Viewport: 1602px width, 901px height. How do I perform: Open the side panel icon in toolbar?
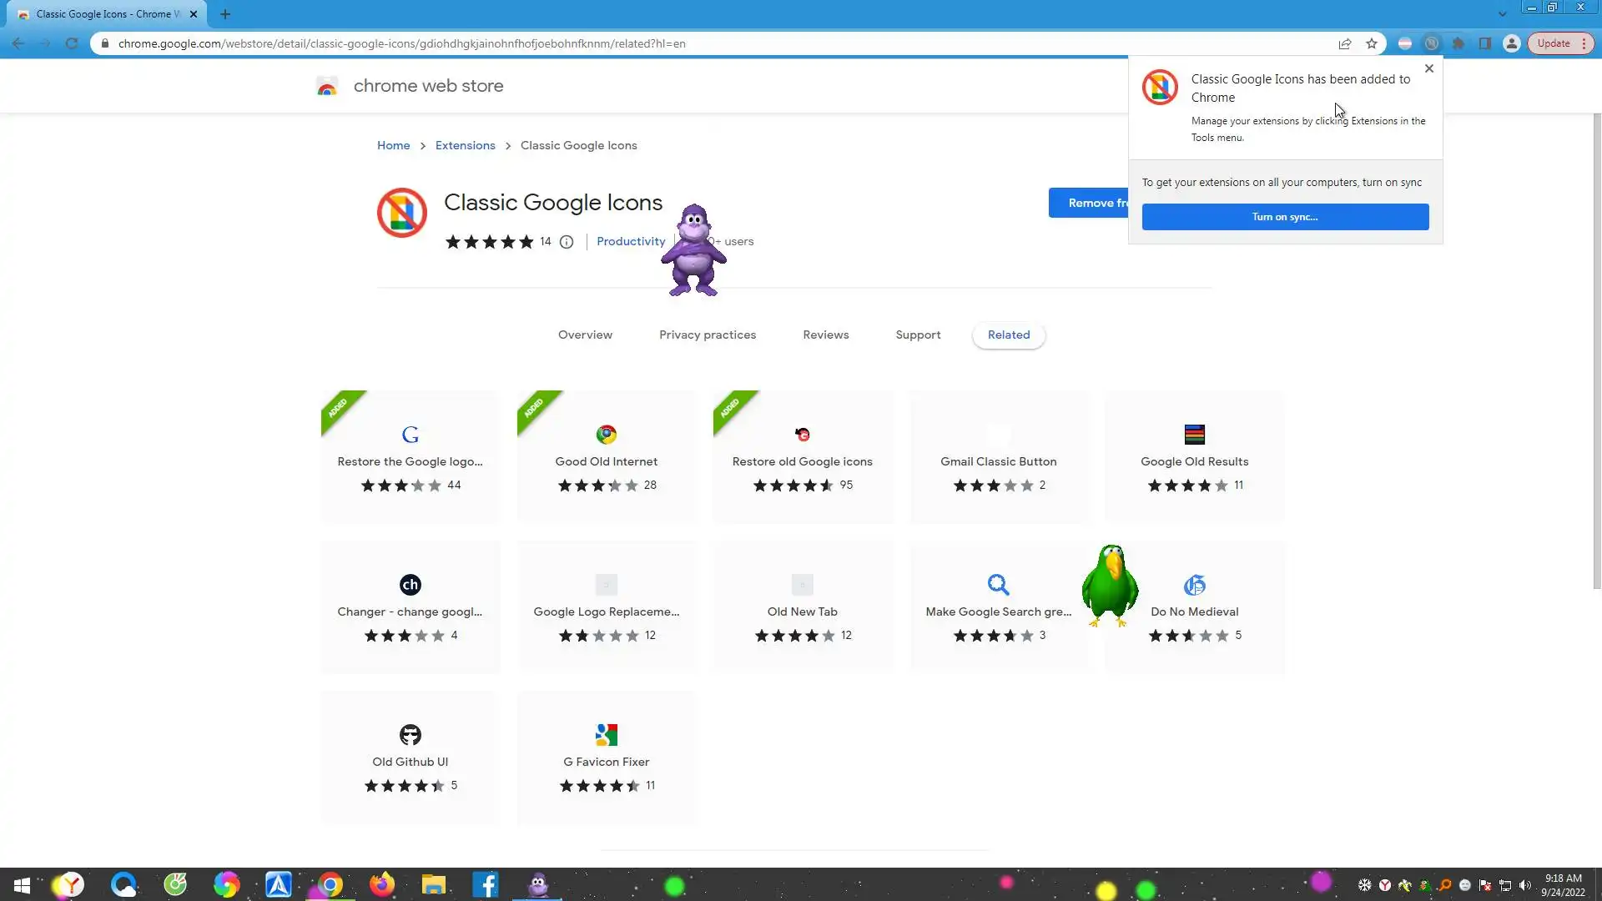tap(1485, 43)
